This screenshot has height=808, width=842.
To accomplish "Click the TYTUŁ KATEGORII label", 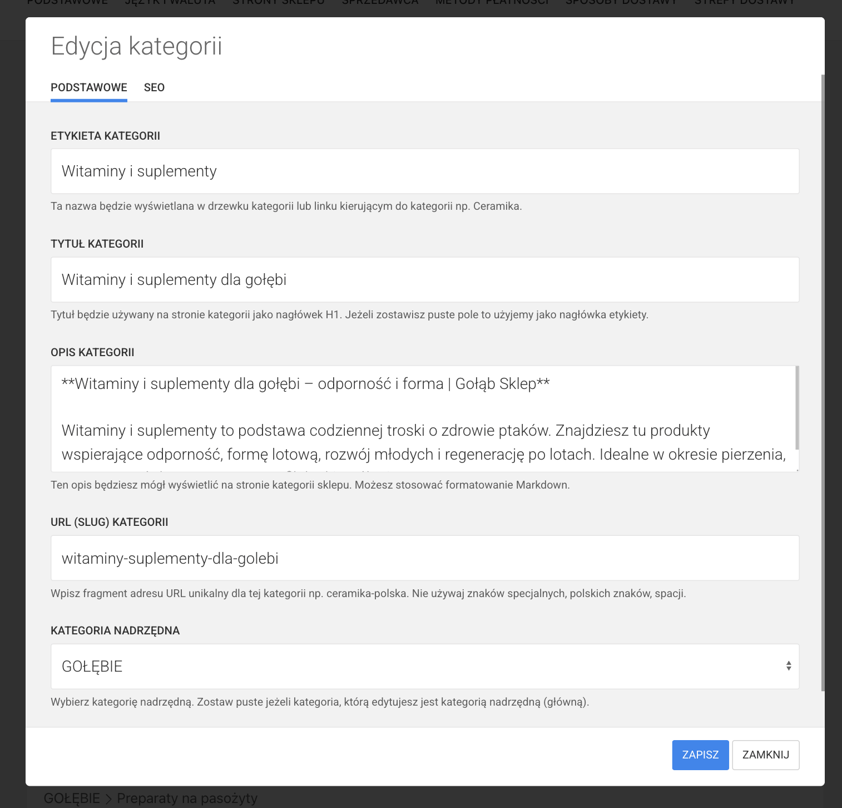I will point(97,244).
